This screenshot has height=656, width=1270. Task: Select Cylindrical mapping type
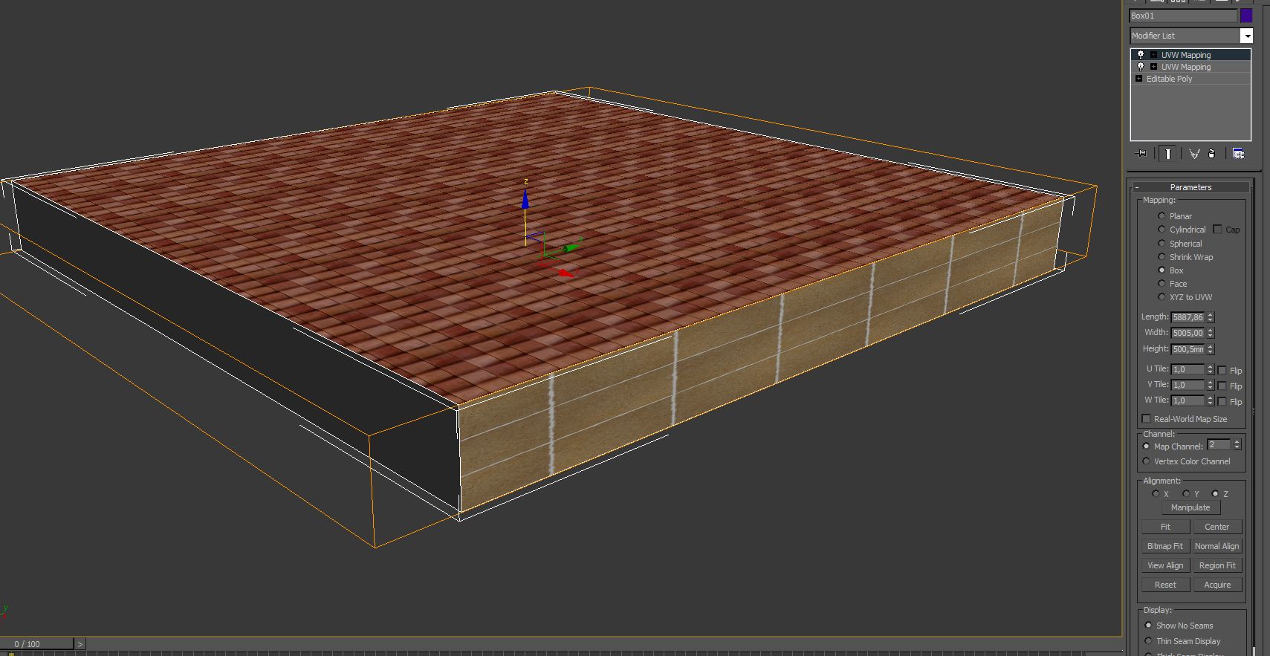(1162, 230)
